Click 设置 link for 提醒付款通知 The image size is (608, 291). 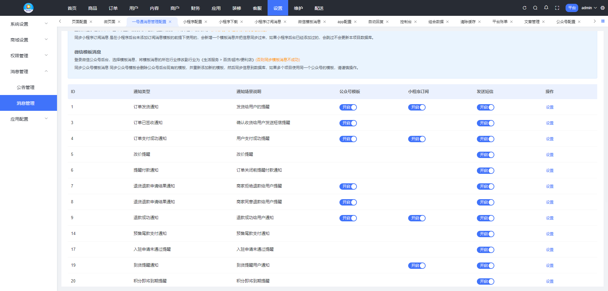tap(549, 171)
